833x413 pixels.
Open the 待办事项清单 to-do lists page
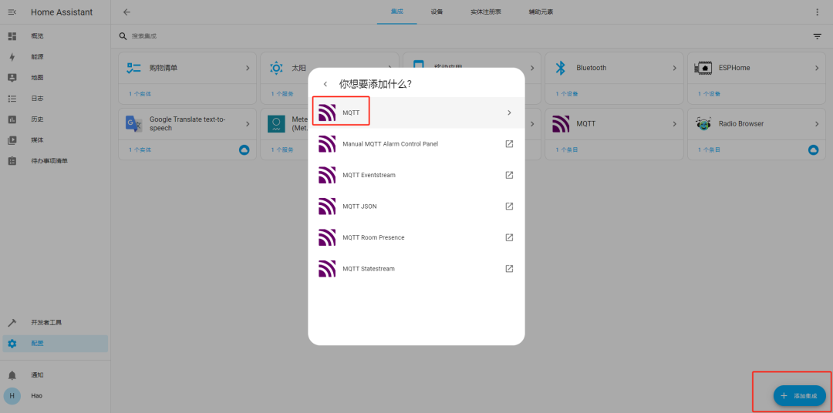[56, 161]
